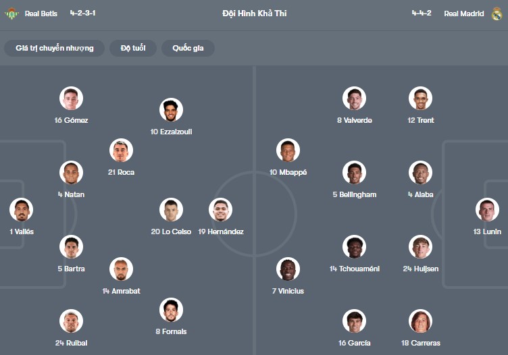Toggle the Quốc gia filter chip
508x355 pixels.
[188, 48]
